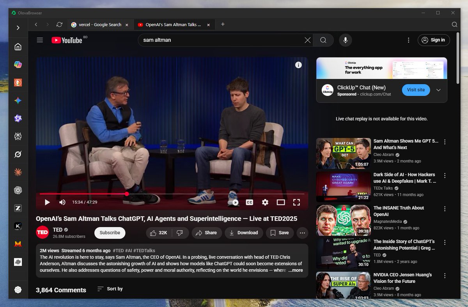Image resolution: width=468 pixels, height=307 pixels.
Task: Mute the video with the volume icon
Action: 62,202
